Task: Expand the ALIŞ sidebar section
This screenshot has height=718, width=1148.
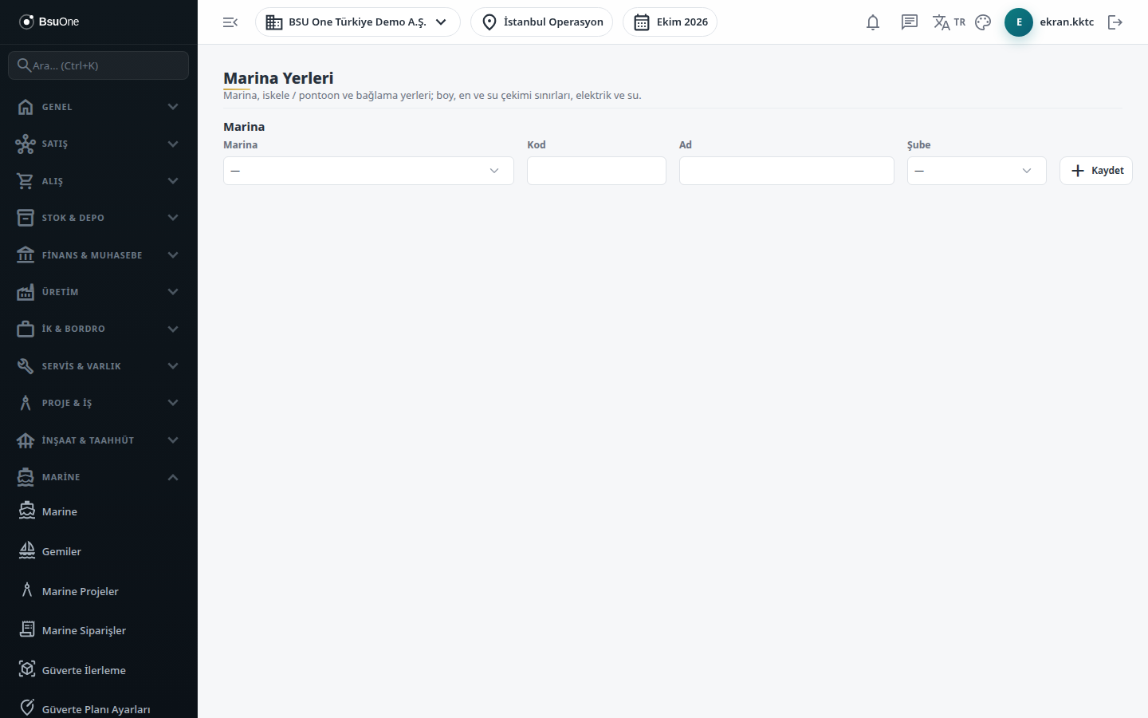Action: [x=99, y=181]
